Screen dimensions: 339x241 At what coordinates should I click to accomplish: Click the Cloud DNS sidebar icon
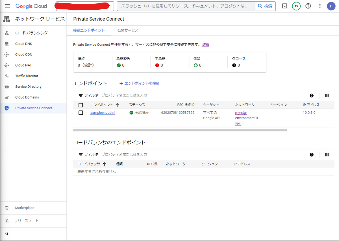tap(7, 44)
